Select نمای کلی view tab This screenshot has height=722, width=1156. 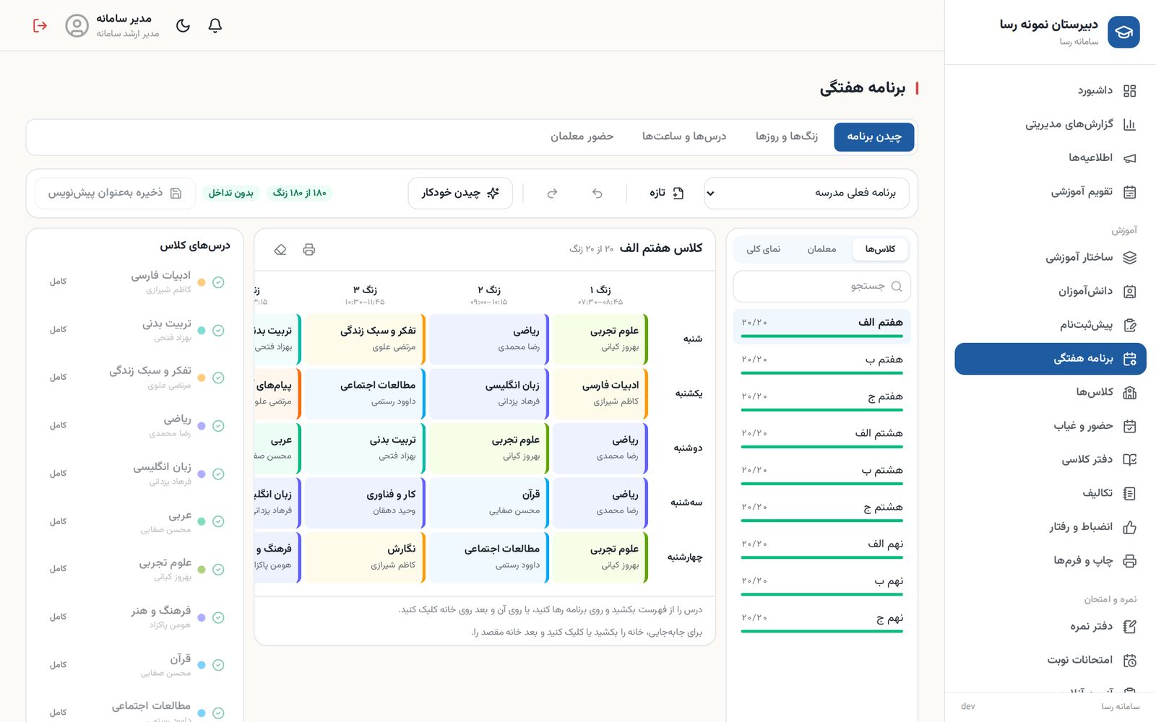[x=763, y=249]
